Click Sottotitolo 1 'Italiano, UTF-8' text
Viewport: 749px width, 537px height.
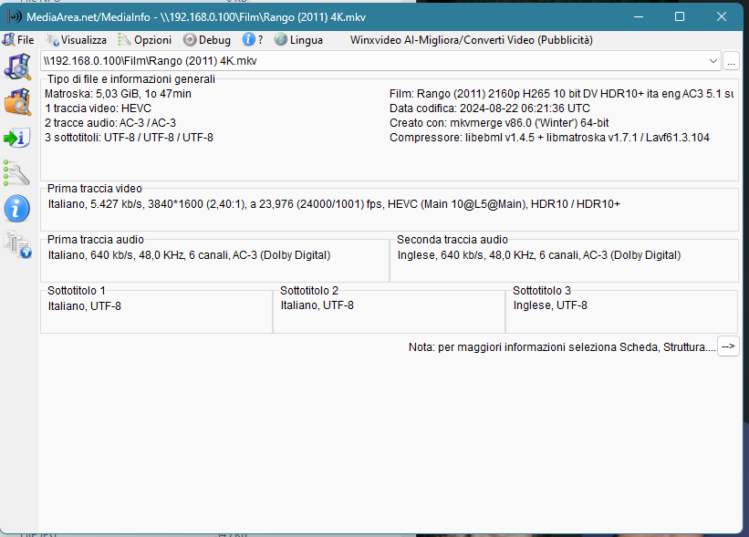tap(85, 306)
